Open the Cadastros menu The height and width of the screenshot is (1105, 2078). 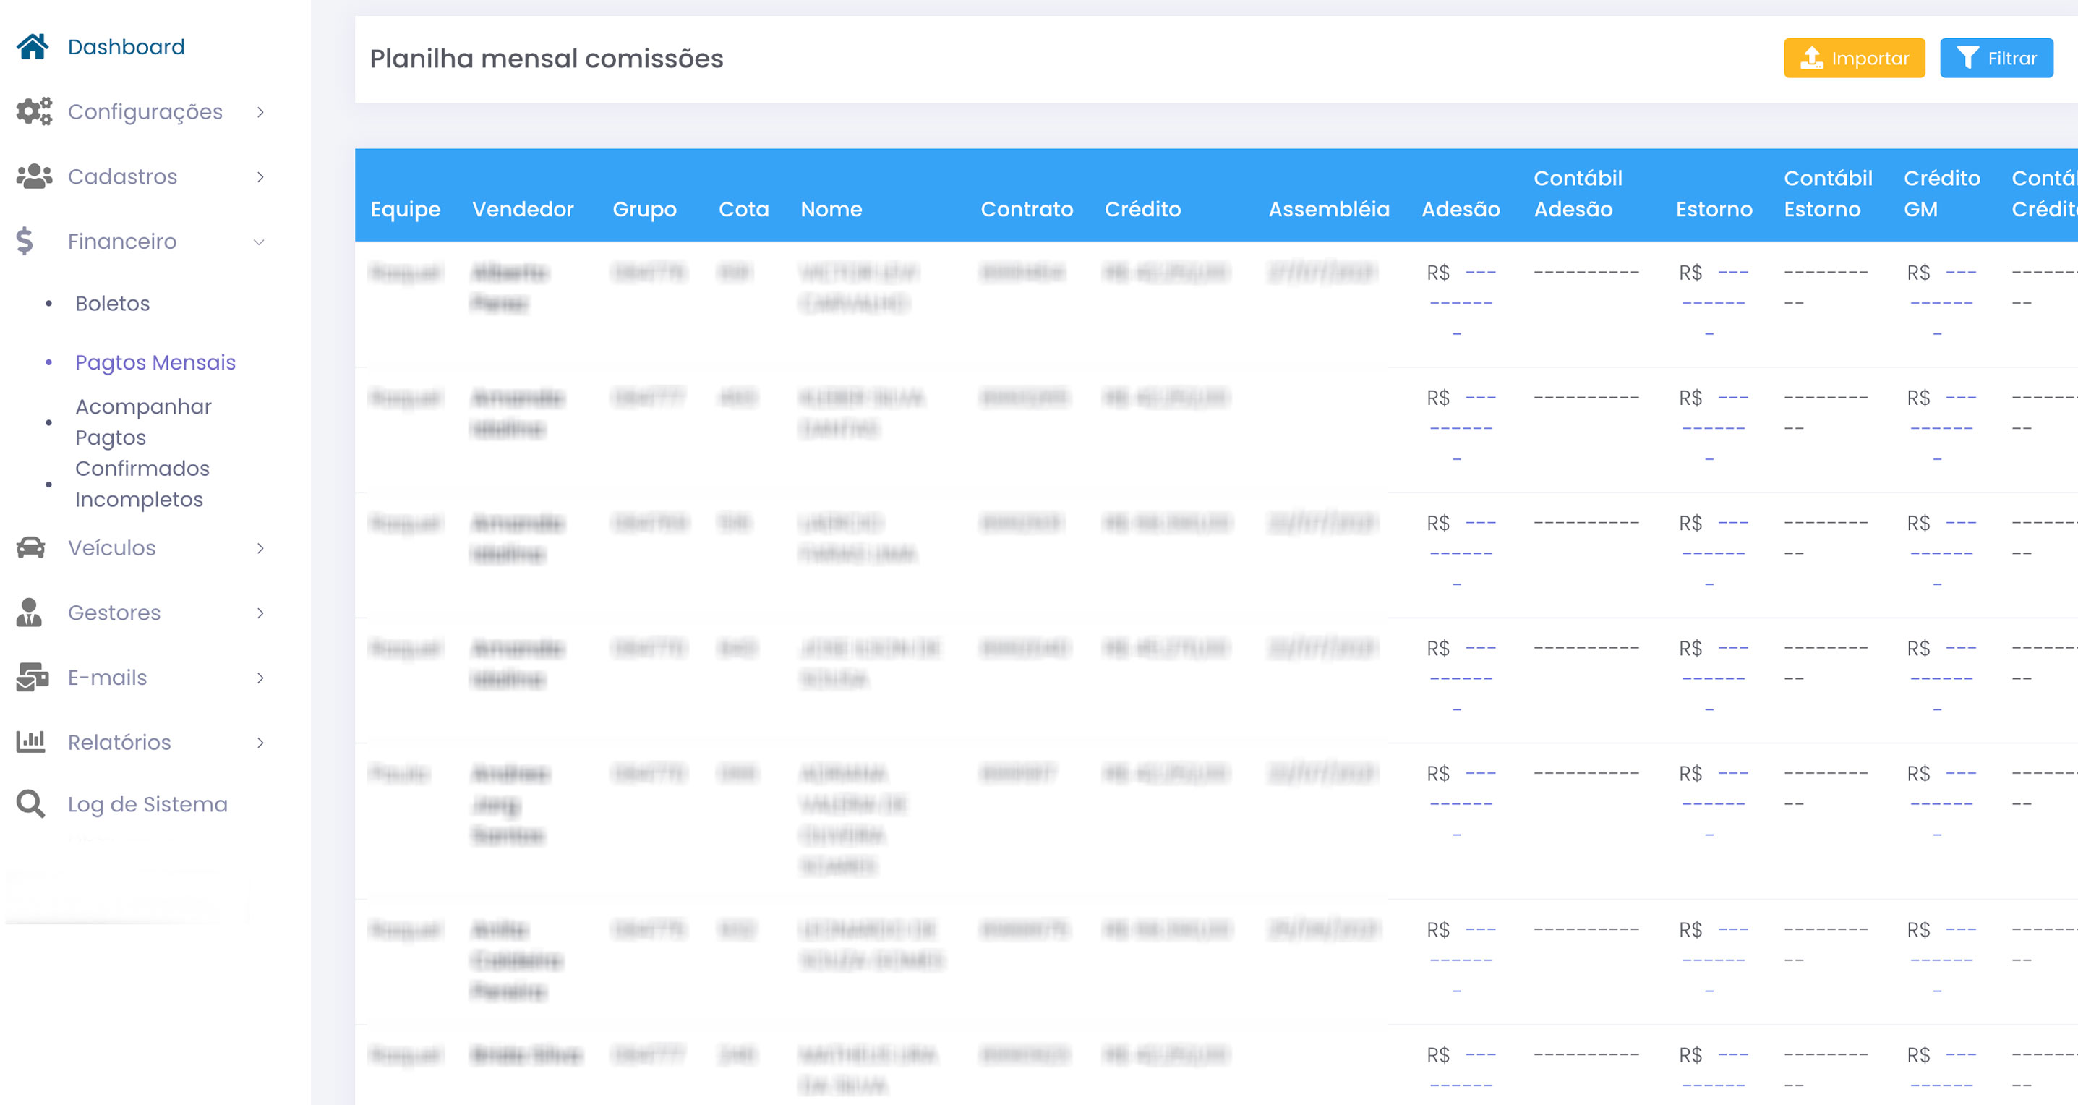[123, 176]
